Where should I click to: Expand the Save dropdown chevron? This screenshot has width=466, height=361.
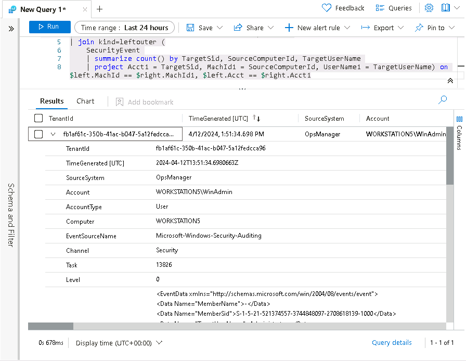(219, 28)
